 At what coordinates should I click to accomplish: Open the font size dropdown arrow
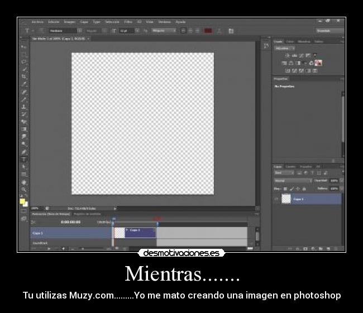[137, 31]
